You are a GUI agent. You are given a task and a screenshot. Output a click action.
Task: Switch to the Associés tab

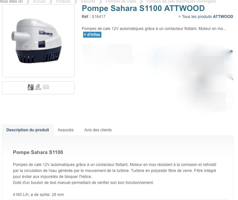65,130
